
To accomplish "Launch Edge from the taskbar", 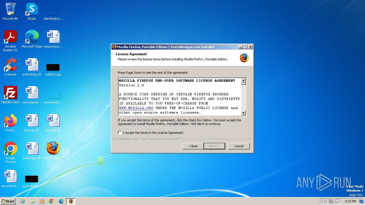I will click(61, 201).
